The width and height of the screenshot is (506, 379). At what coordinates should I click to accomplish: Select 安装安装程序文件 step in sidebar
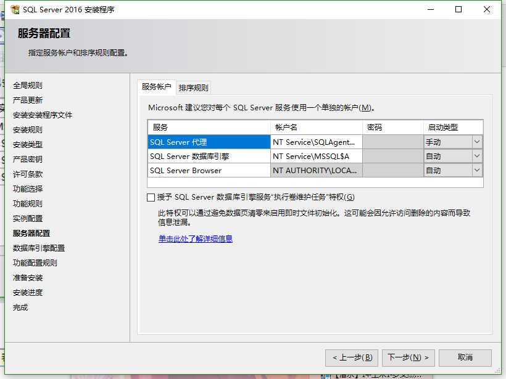pyautogui.click(x=43, y=115)
